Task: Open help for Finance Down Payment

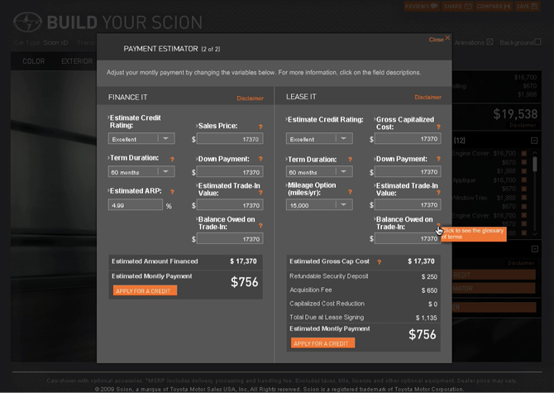Action: (x=260, y=159)
